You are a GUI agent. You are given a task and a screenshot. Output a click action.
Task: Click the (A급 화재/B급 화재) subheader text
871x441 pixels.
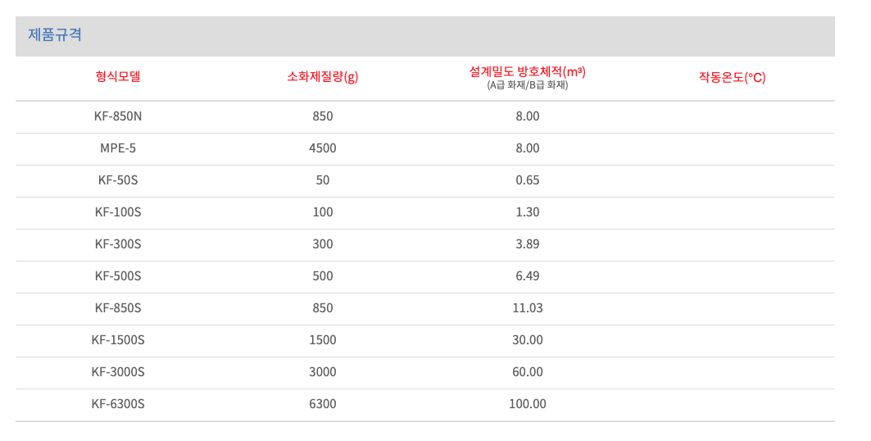click(527, 84)
